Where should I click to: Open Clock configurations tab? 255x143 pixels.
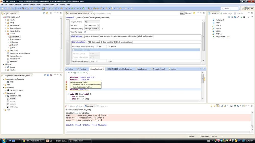(146, 36)
